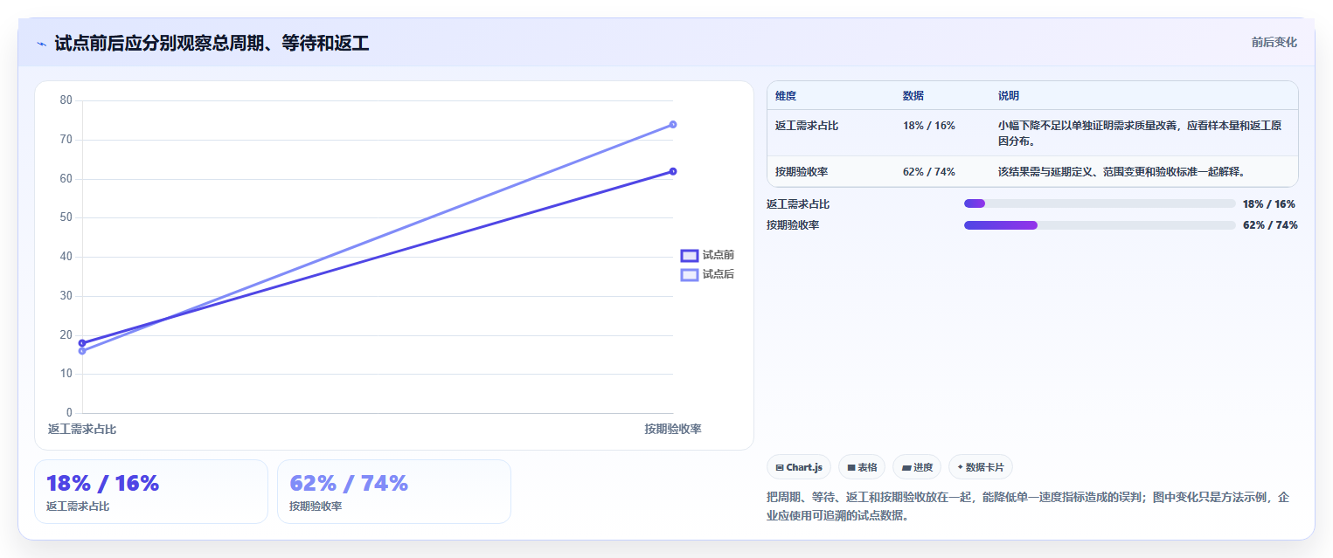Click the 维度 column header
Image resolution: width=1333 pixels, height=558 pixels.
click(786, 96)
